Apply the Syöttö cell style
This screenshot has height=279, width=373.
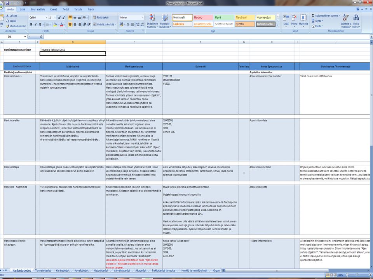click(x=245, y=24)
